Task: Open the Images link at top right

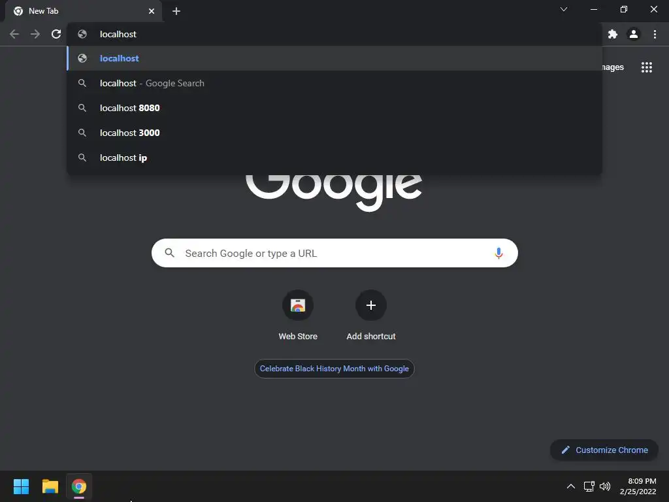Action: point(613,67)
